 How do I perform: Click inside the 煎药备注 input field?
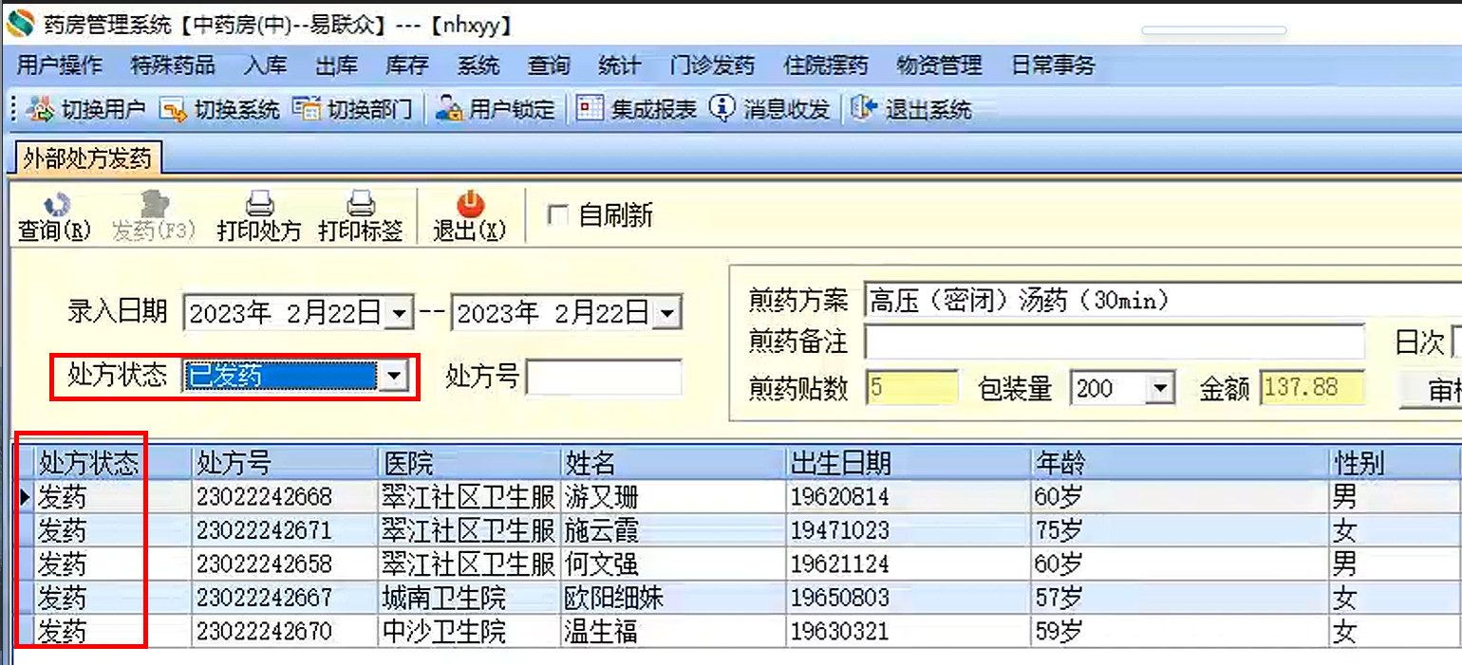tap(1114, 342)
